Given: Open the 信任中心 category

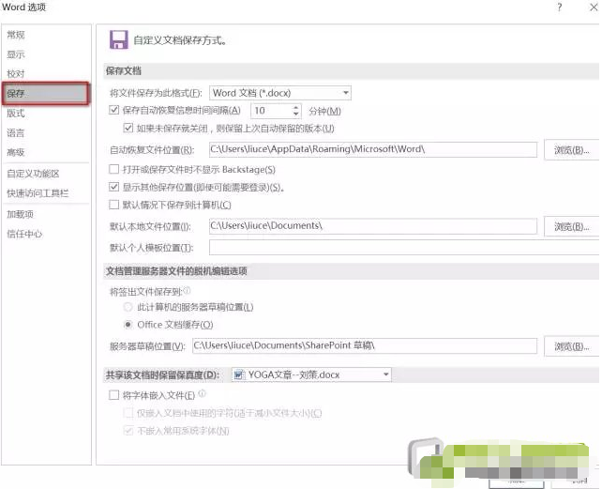Looking at the screenshot, I should (24, 234).
